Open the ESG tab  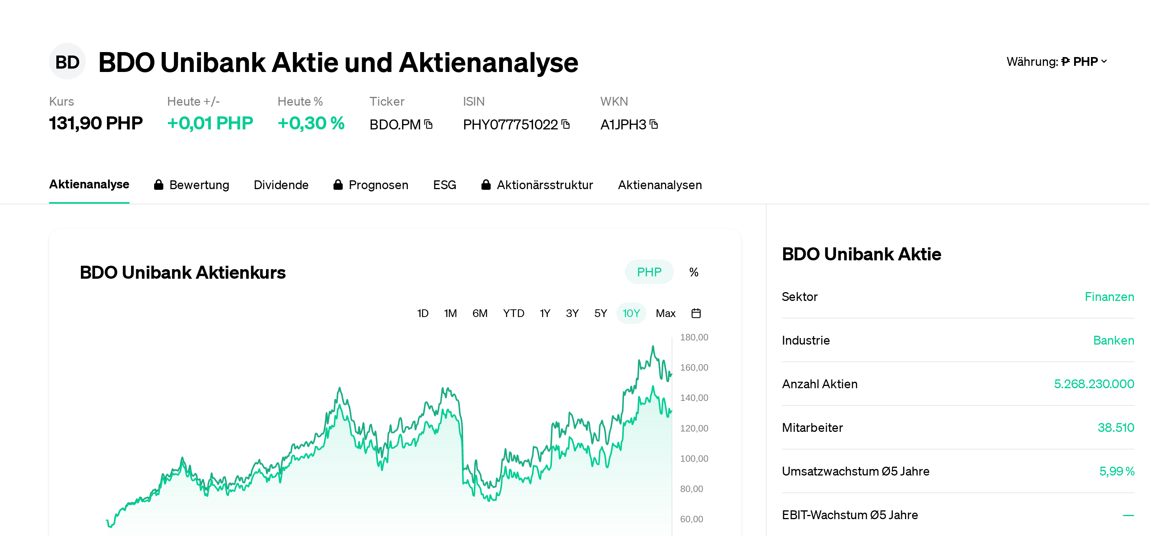[x=444, y=185]
